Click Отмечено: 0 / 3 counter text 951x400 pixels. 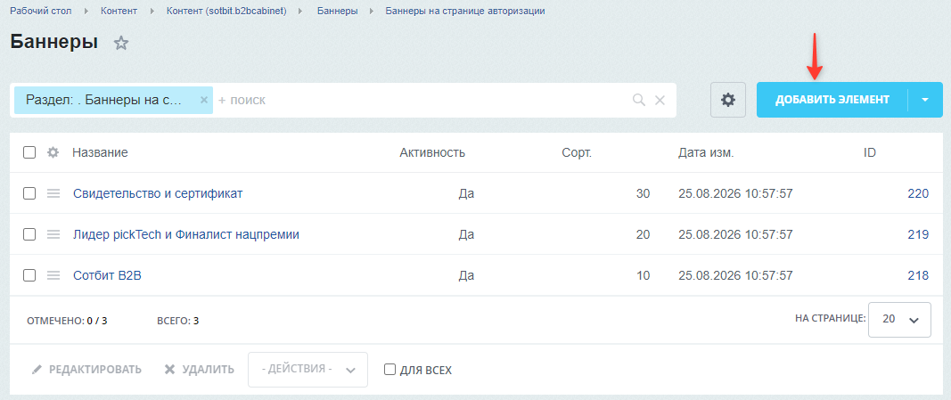click(68, 321)
